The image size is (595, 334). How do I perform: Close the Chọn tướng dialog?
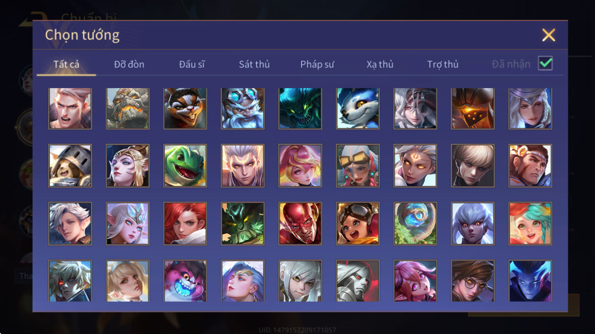pos(549,35)
